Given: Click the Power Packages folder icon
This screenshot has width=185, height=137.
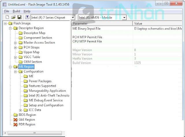Looking at the screenshot, I should 25,81.
